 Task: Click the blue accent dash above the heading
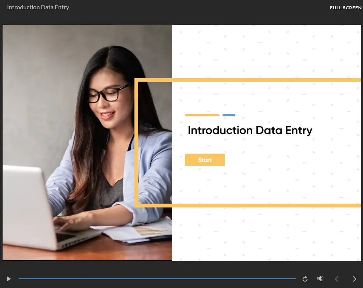click(x=229, y=115)
